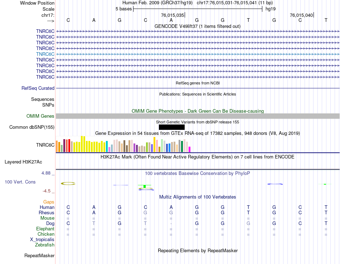Click 'Publications: Sequences in Scientific Articles' title

(198, 94)
